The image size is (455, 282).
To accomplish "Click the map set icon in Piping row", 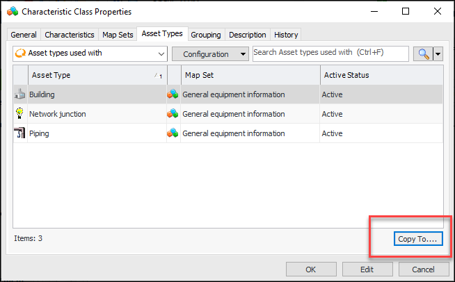I will pos(173,133).
